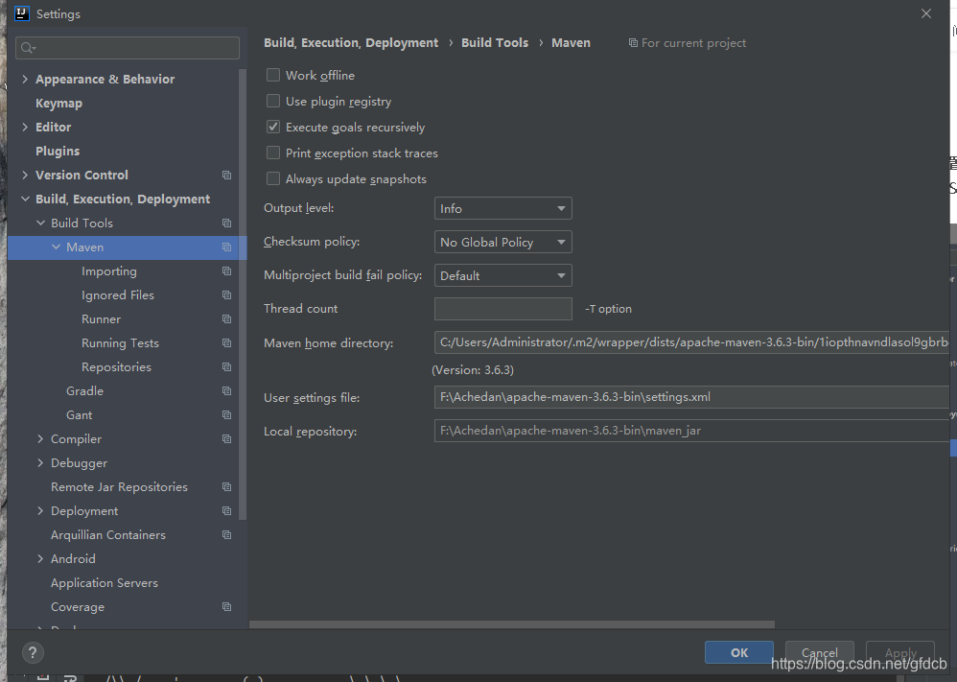957x682 pixels.
Task: Click the For current project indicator icon
Action: point(634,43)
